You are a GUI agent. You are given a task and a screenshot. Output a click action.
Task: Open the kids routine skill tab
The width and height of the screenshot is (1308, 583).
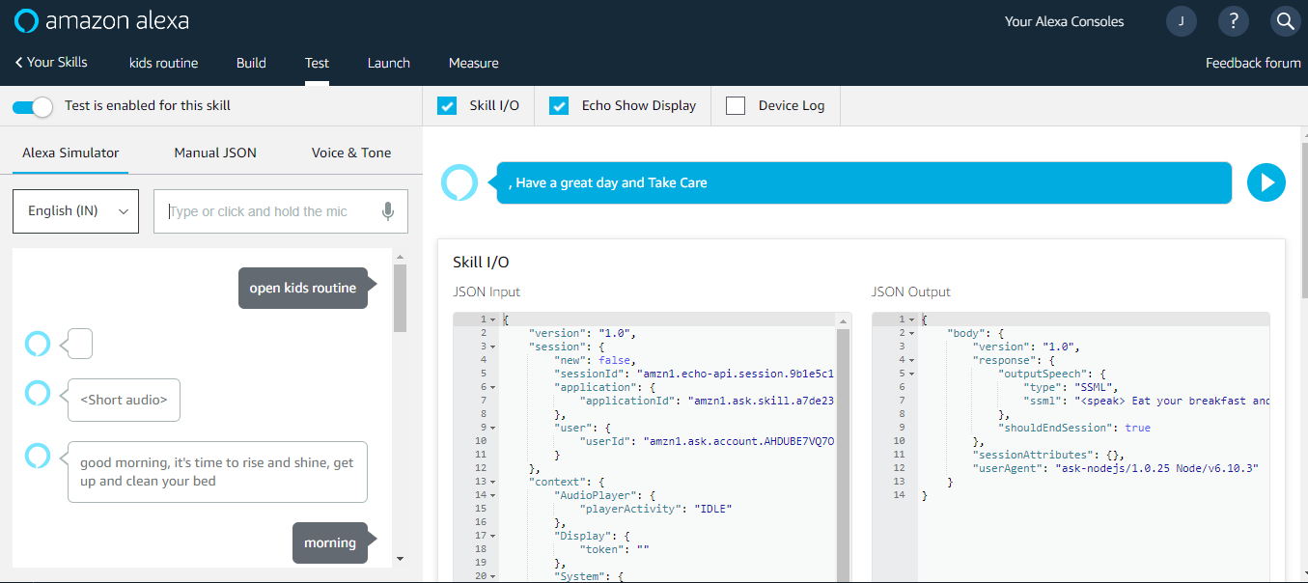pos(164,63)
